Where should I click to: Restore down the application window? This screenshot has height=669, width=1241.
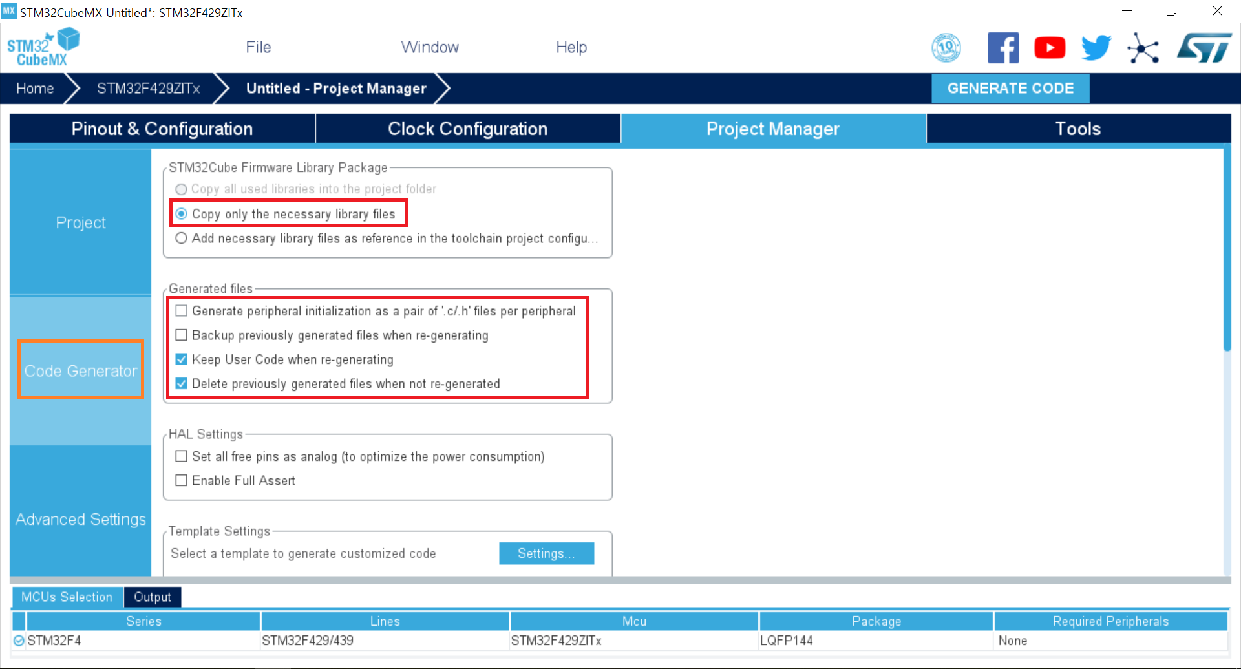[x=1171, y=11]
